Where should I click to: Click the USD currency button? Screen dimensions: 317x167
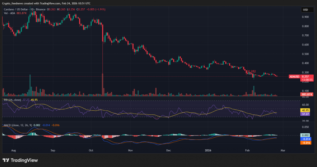point(307,10)
